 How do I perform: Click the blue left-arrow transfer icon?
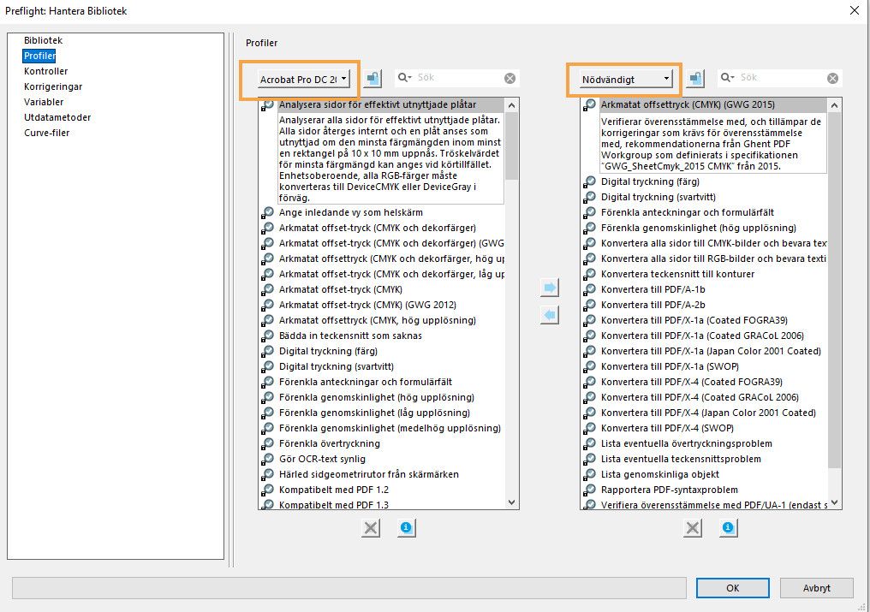coord(549,315)
